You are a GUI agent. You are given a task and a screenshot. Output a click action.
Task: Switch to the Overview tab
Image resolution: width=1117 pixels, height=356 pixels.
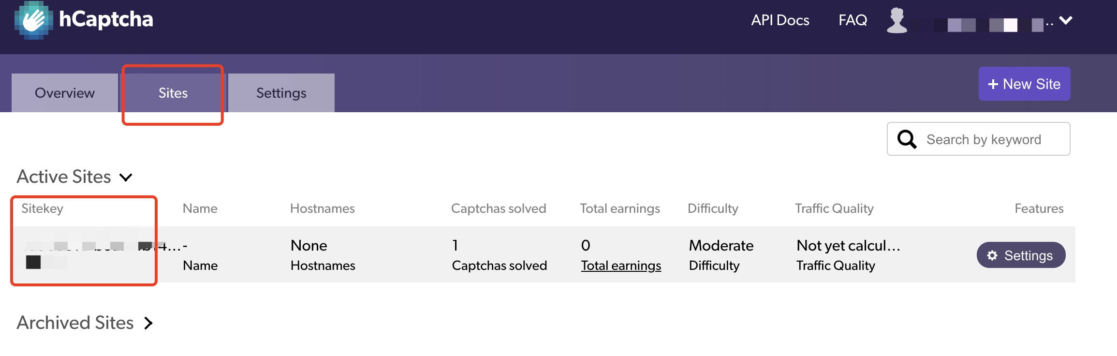(65, 93)
